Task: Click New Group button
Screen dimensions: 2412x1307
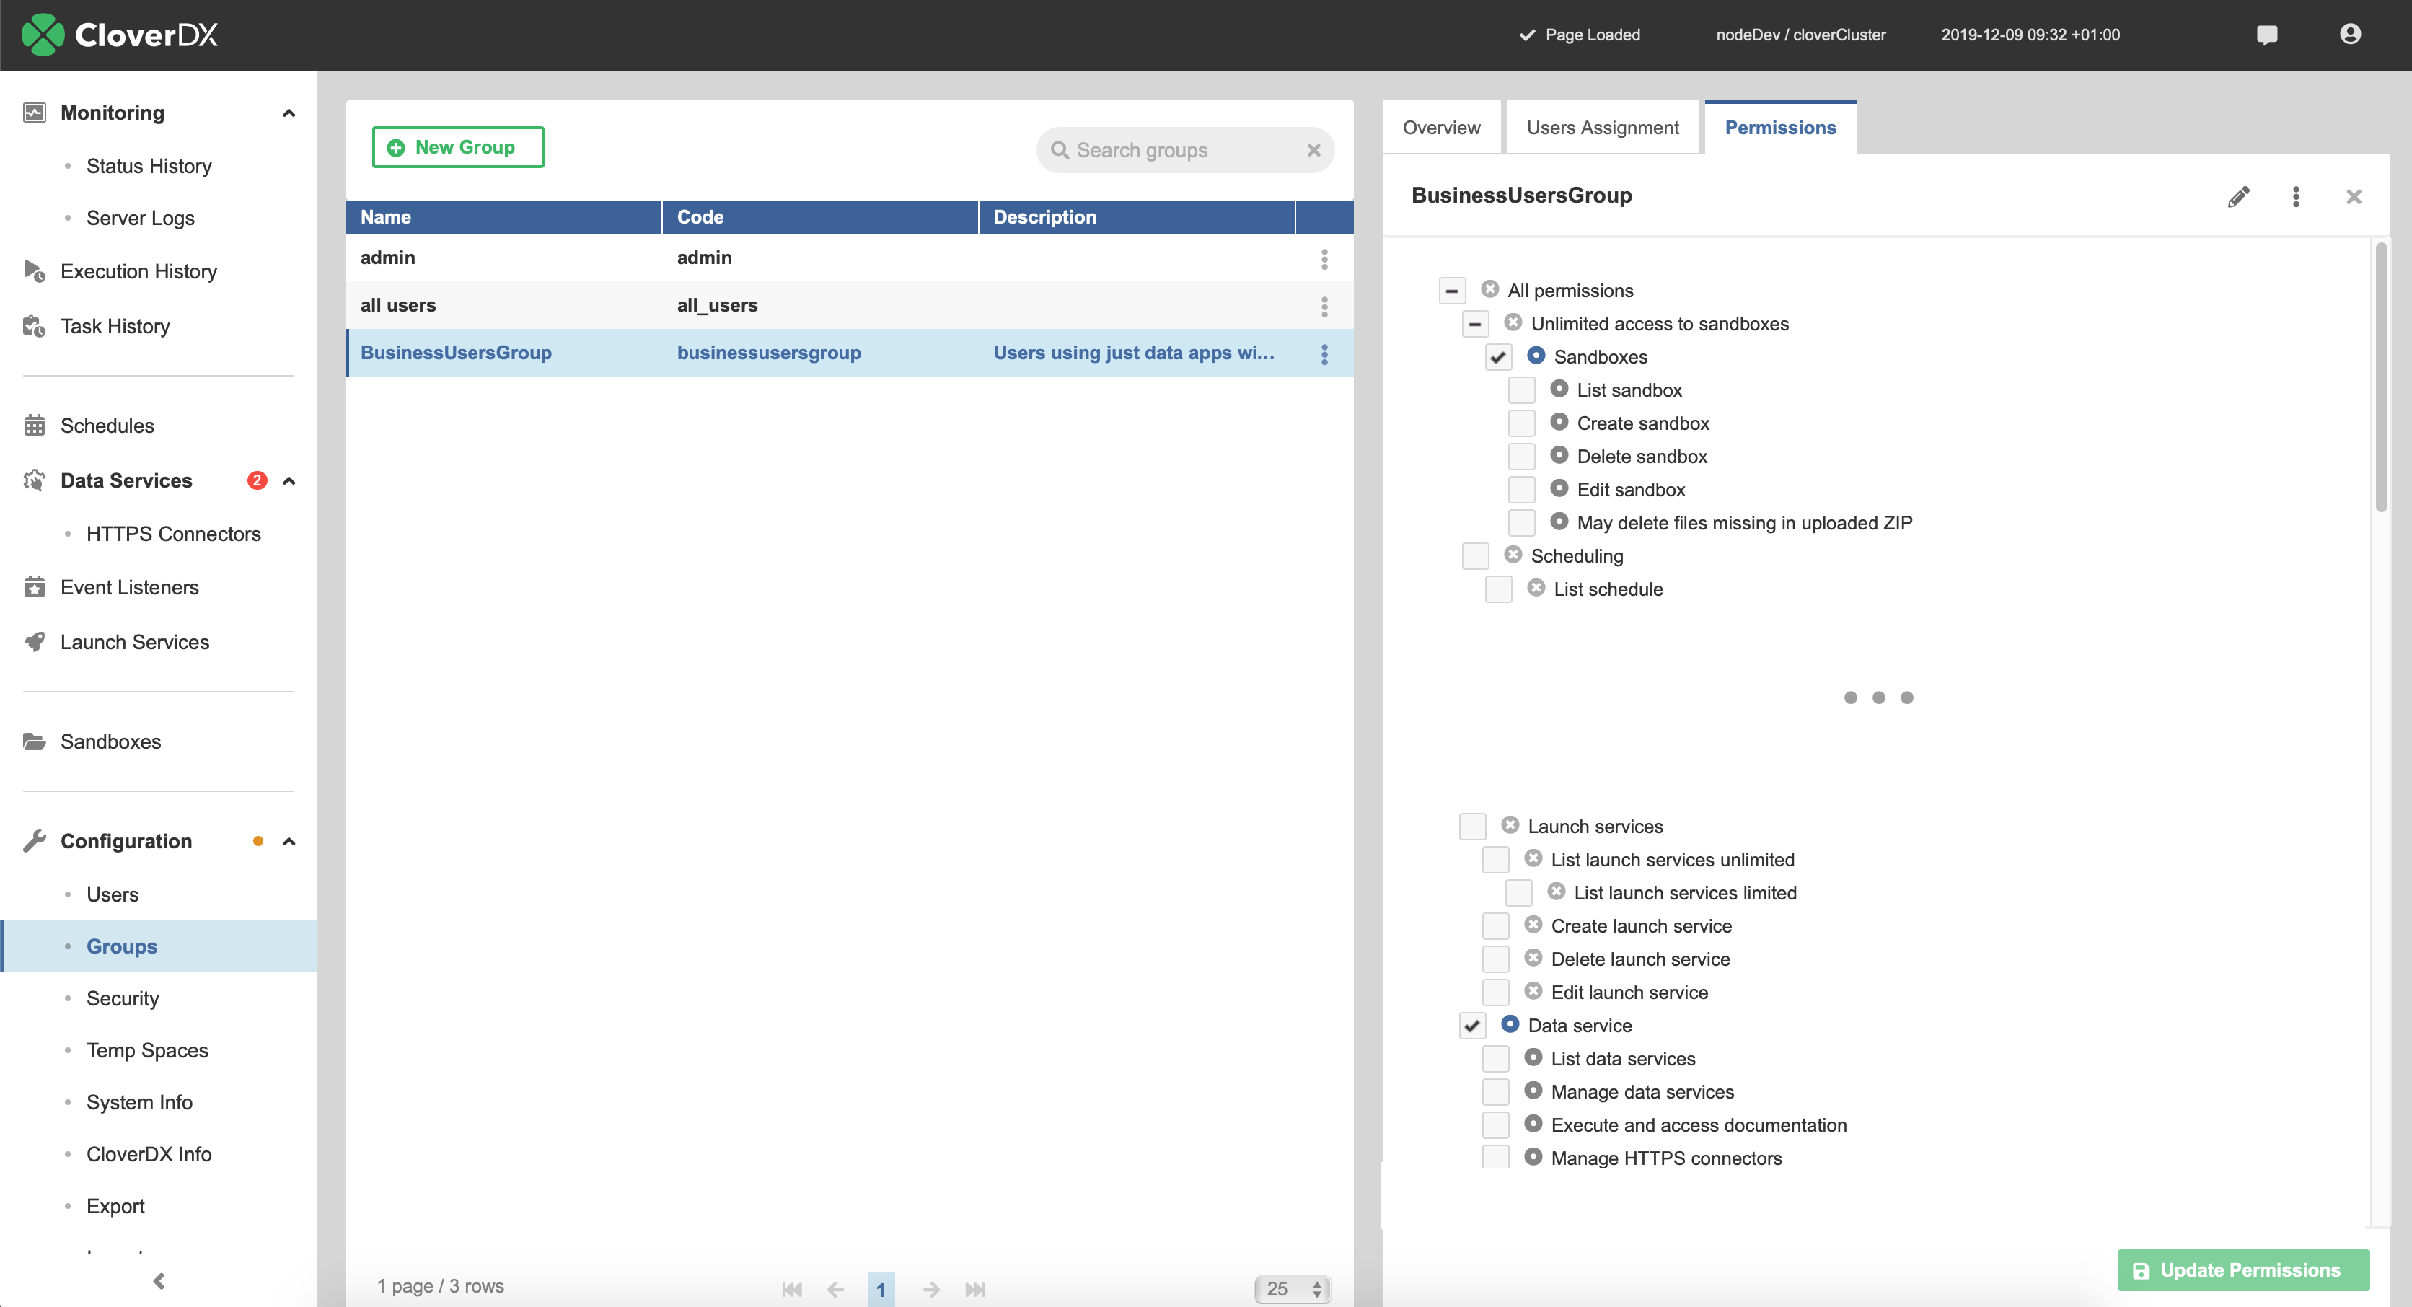Action: click(455, 146)
